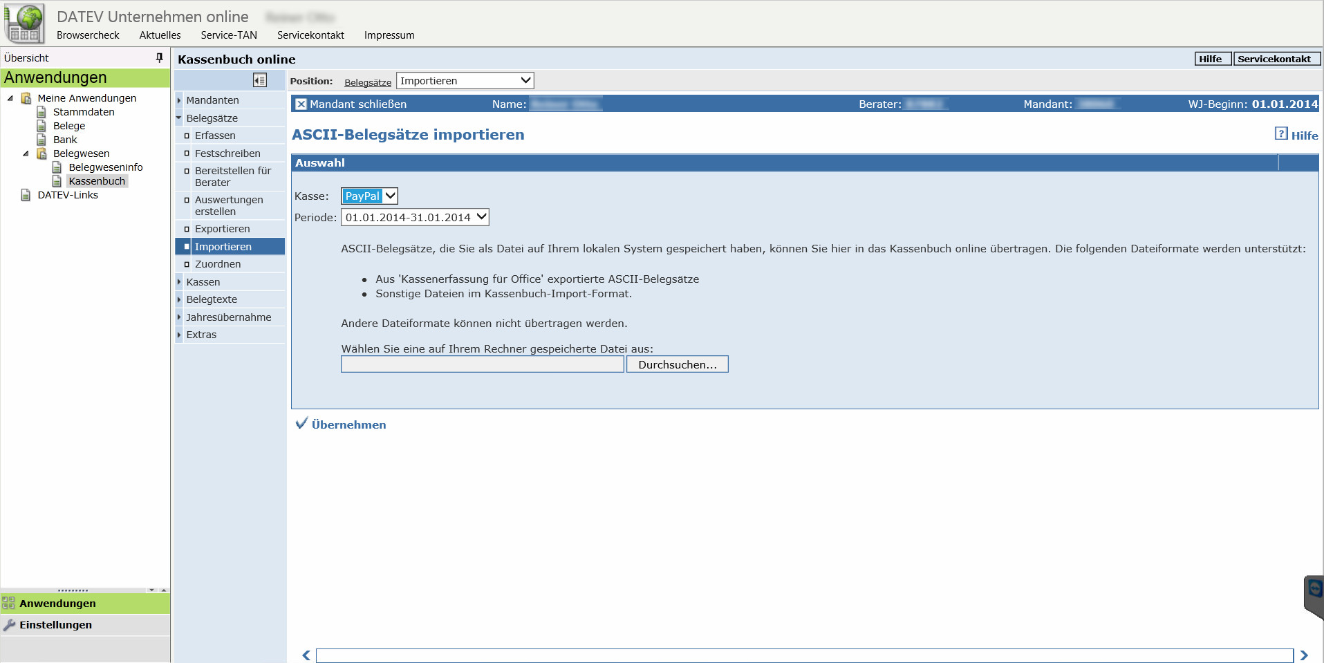Open the Position Importieren dropdown
This screenshot has height=663, width=1324.
(x=465, y=81)
